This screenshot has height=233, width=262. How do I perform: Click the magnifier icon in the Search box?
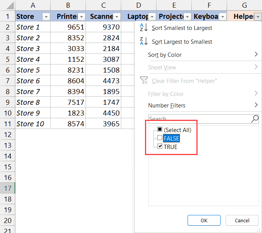pos(255,119)
